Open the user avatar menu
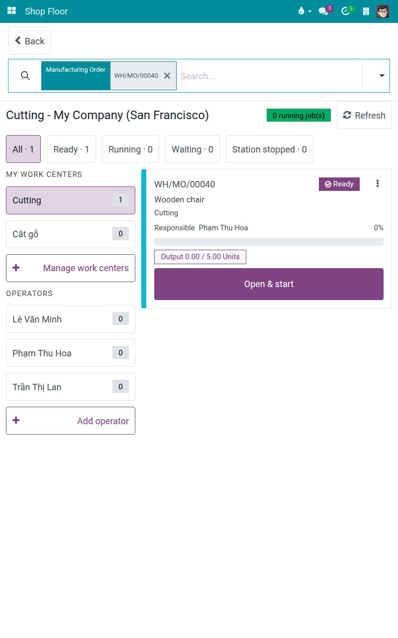 pyautogui.click(x=383, y=11)
